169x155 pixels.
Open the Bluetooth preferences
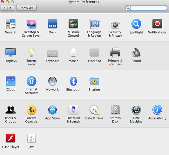click(73, 82)
